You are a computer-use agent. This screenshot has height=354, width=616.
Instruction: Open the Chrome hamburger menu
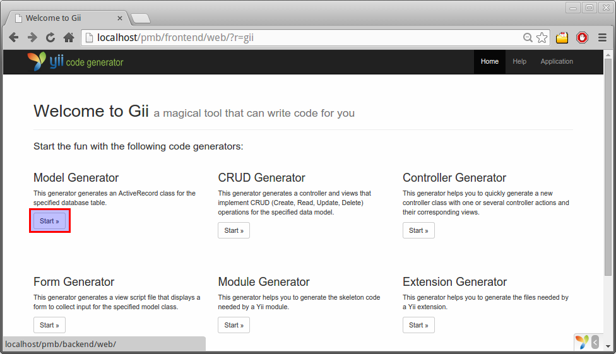pyautogui.click(x=602, y=38)
